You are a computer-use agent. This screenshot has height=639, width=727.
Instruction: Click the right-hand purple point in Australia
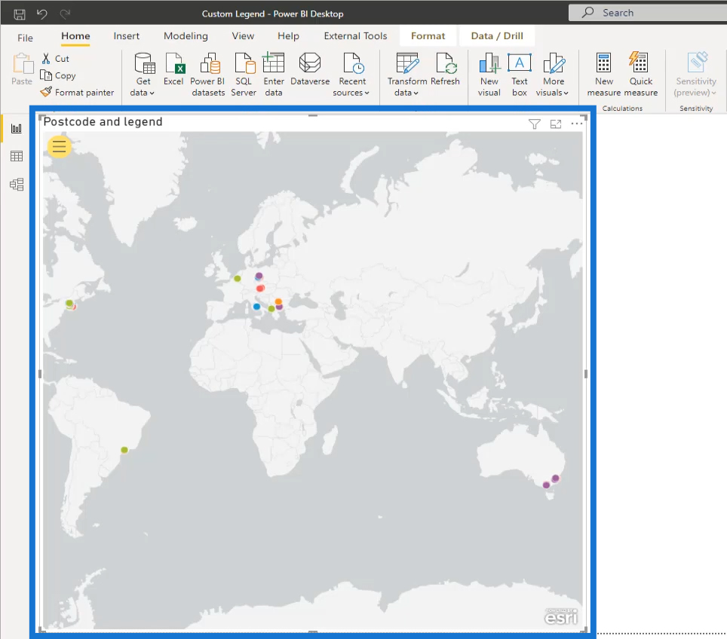[555, 478]
